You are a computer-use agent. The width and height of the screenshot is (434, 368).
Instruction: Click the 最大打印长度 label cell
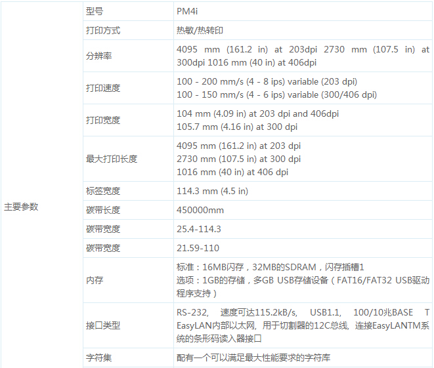(x=112, y=159)
